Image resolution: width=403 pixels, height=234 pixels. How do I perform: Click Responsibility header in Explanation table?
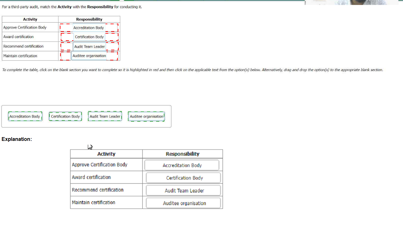[182, 154]
